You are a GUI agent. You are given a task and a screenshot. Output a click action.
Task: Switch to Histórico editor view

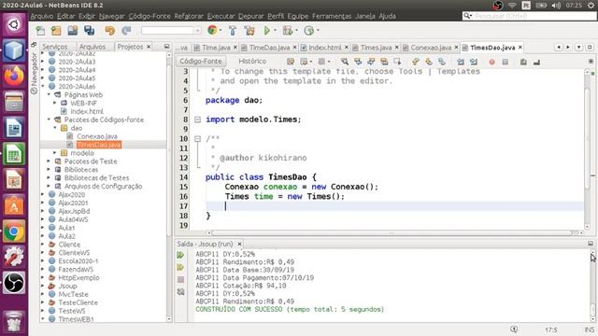(252, 62)
